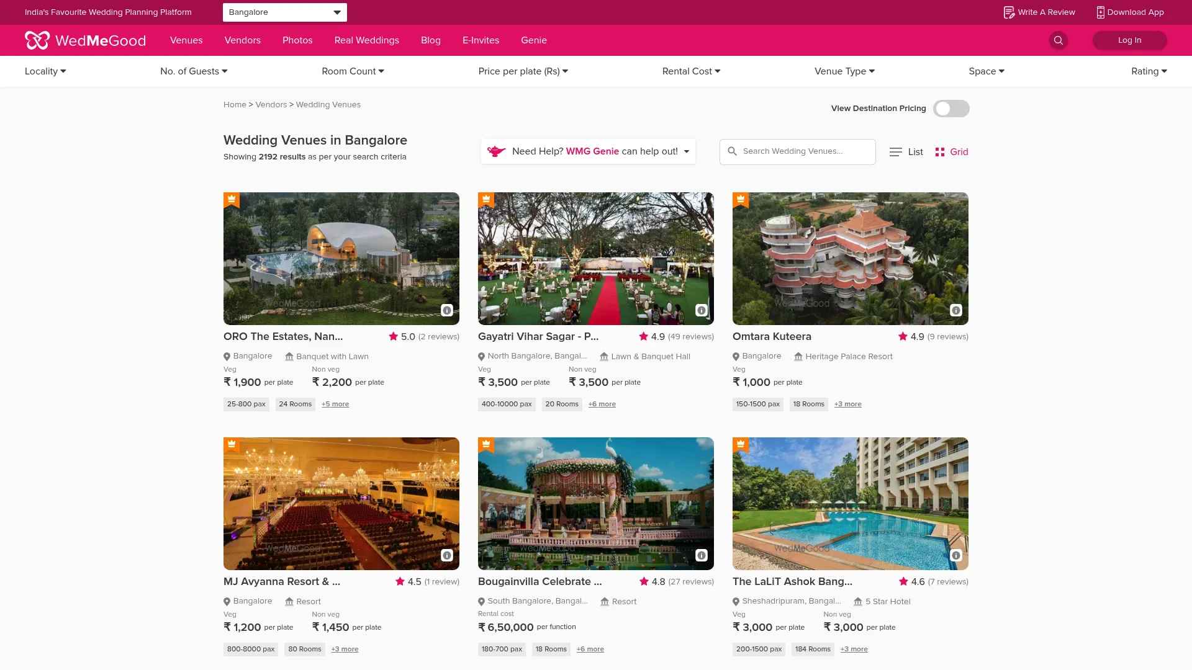Enable View Destination Pricing
The height and width of the screenshot is (670, 1192).
point(950,108)
